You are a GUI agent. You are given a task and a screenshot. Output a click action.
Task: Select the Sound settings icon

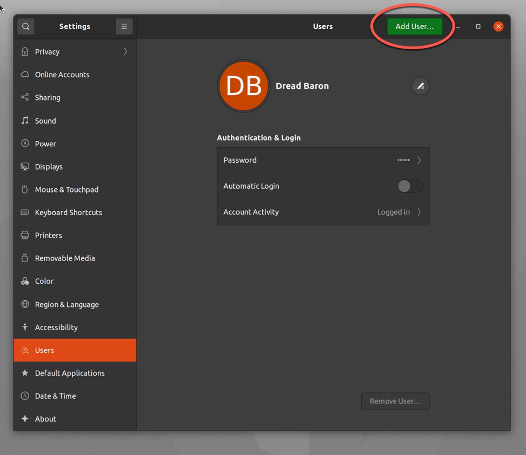click(25, 120)
